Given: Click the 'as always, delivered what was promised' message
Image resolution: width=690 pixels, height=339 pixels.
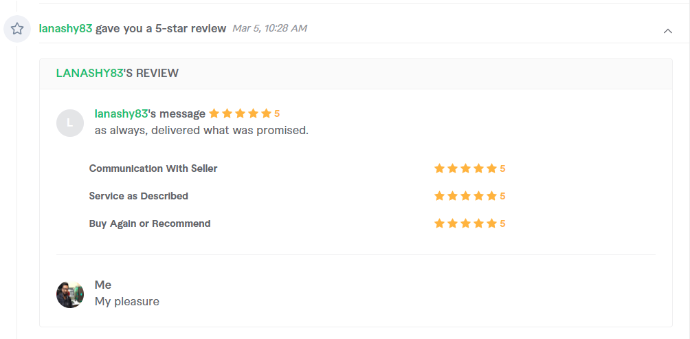Looking at the screenshot, I should (x=201, y=131).
